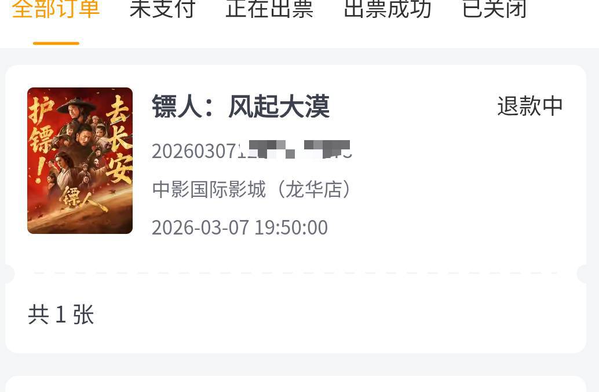Click the order number starting with 20260307

(x=252, y=151)
